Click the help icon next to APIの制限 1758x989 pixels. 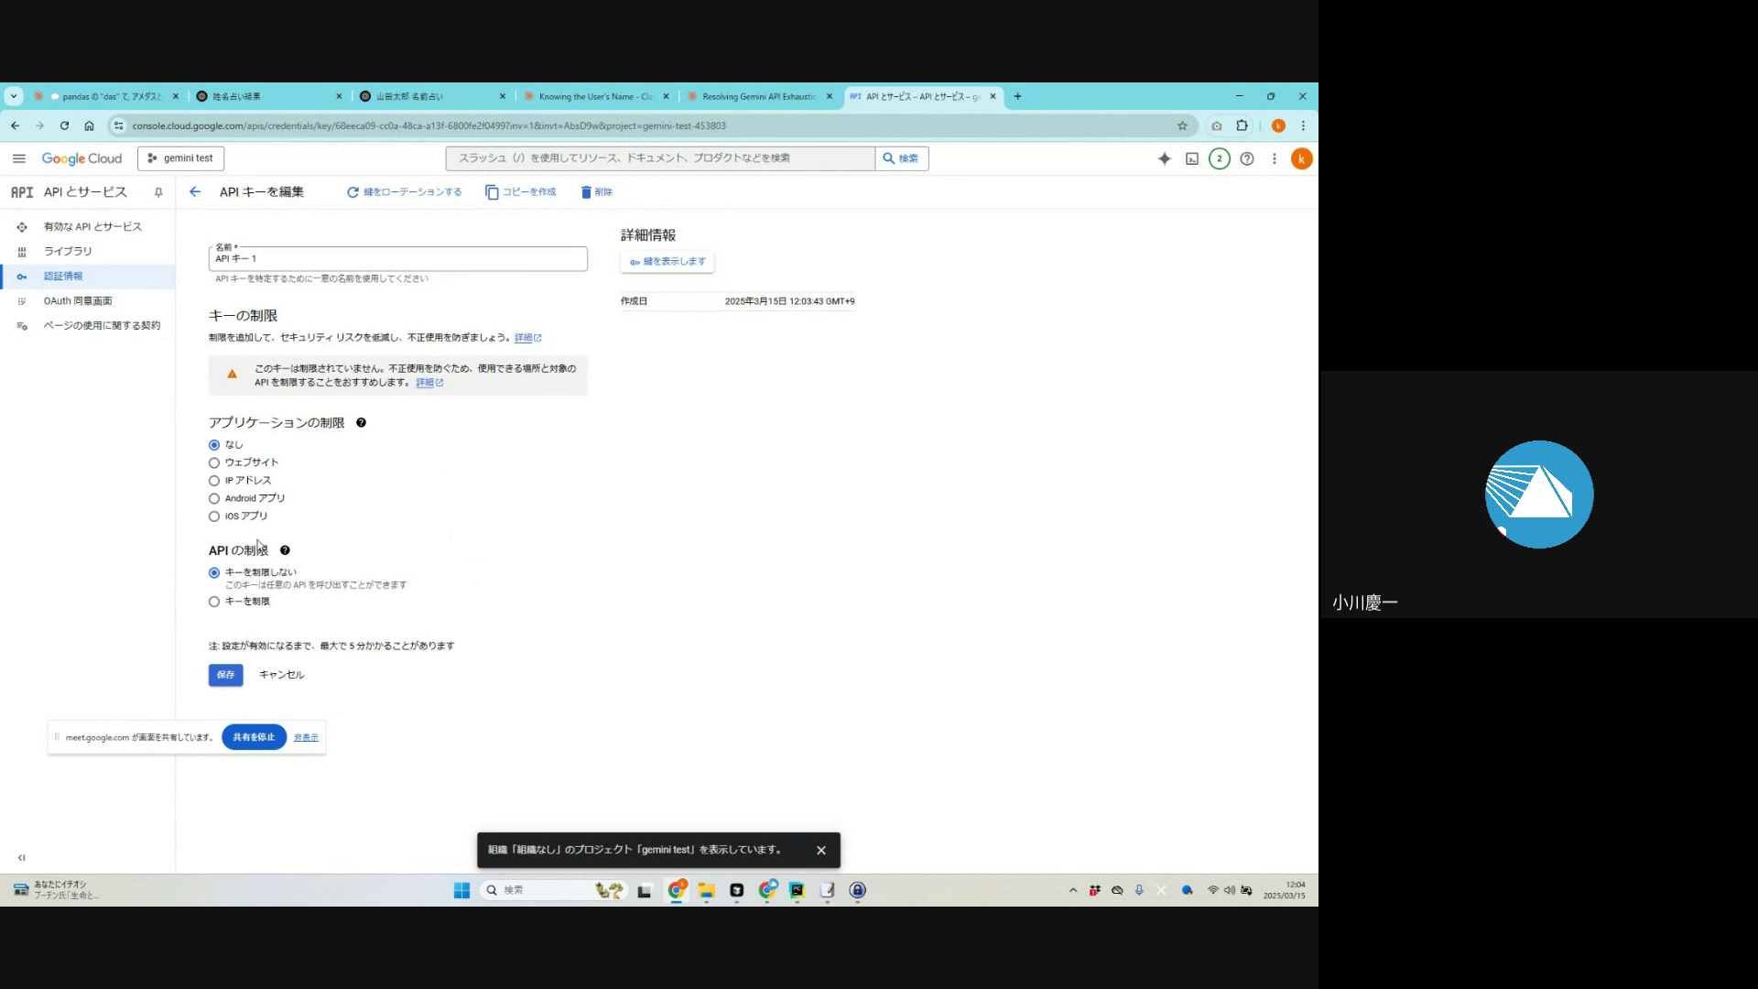point(285,550)
